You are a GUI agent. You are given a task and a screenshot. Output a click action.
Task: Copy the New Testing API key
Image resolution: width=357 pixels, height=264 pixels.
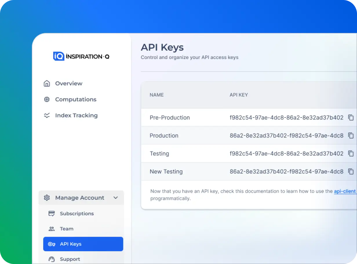(351, 171)
